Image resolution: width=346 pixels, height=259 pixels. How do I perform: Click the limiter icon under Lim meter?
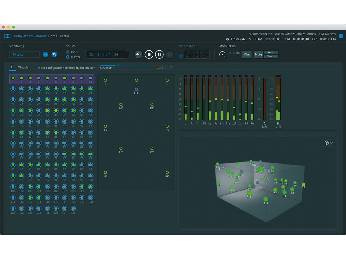(x=264, y=123)
